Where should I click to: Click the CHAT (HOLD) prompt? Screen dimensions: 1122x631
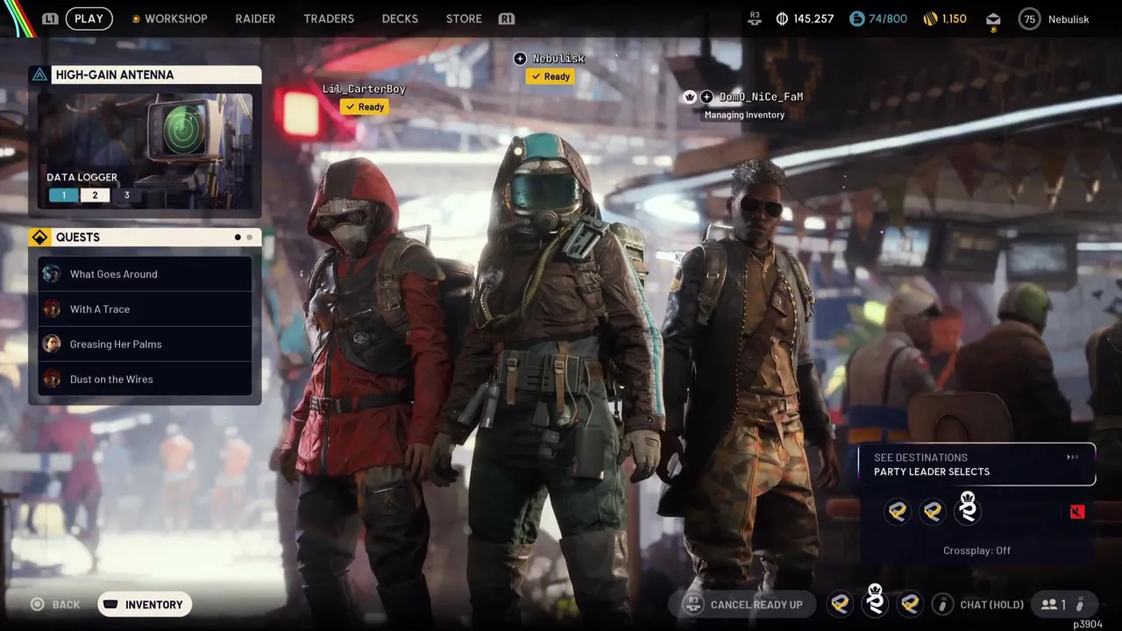tap(991, 605)
